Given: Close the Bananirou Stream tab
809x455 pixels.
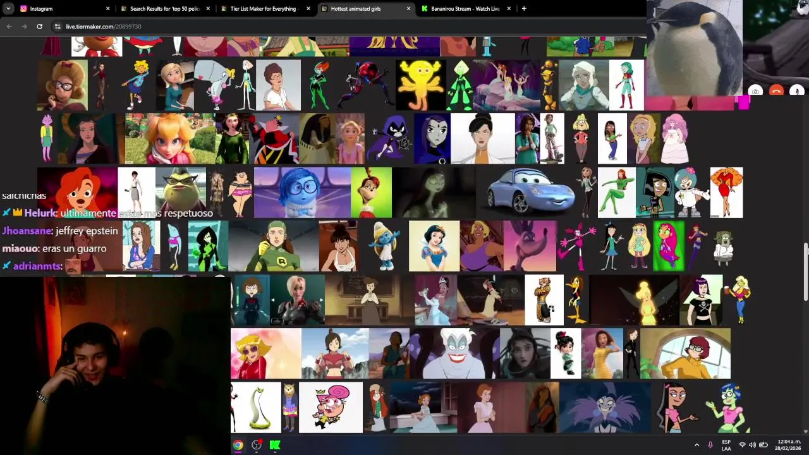Looking at the screenshot, I should (x=509, y=9).
